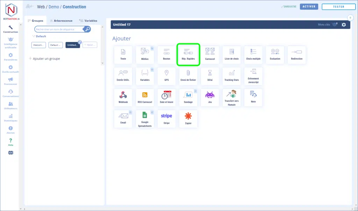
Task: Open sequence settings gear icon
Action: [x=344, y=24]
